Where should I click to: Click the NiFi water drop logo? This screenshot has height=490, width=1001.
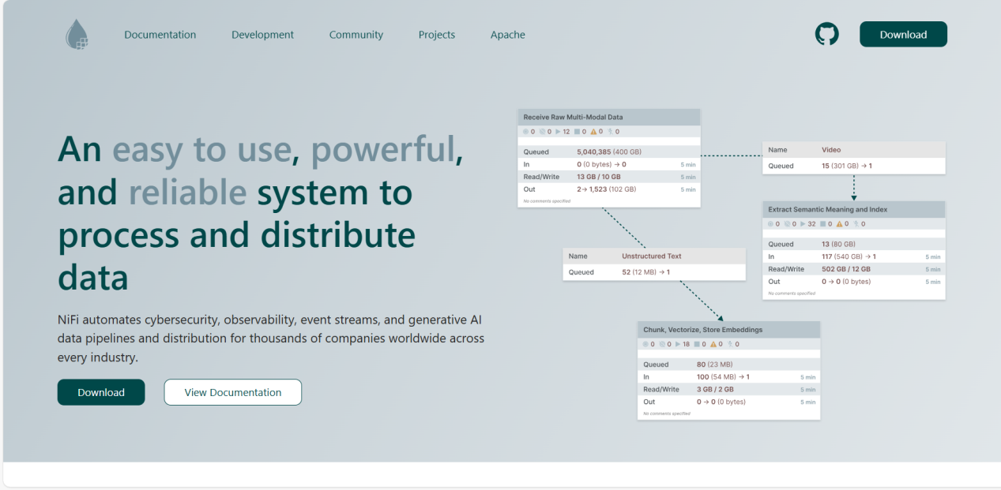tap(77, 35)
